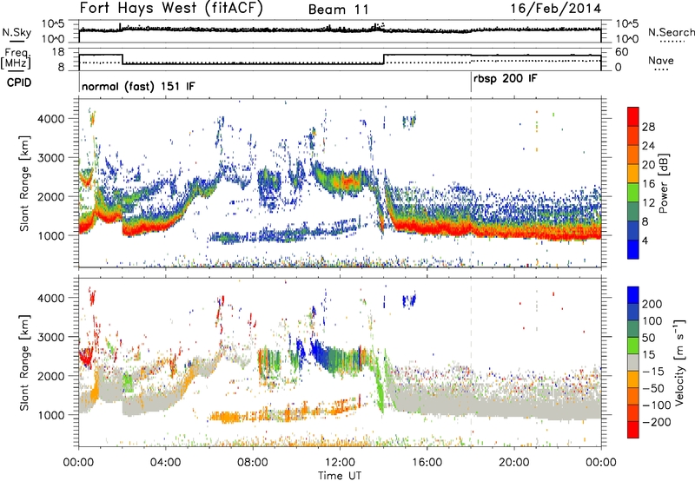The width and height of the screenshot is (695, 481).
Task: Click the "rbsp 200 IF" CPID text
Action: tap(505, 79)
